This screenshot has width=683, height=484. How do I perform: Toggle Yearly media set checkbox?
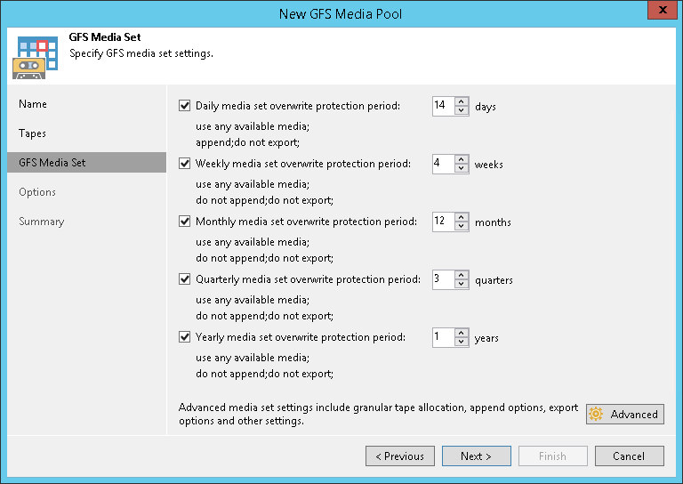coord(185,337)
